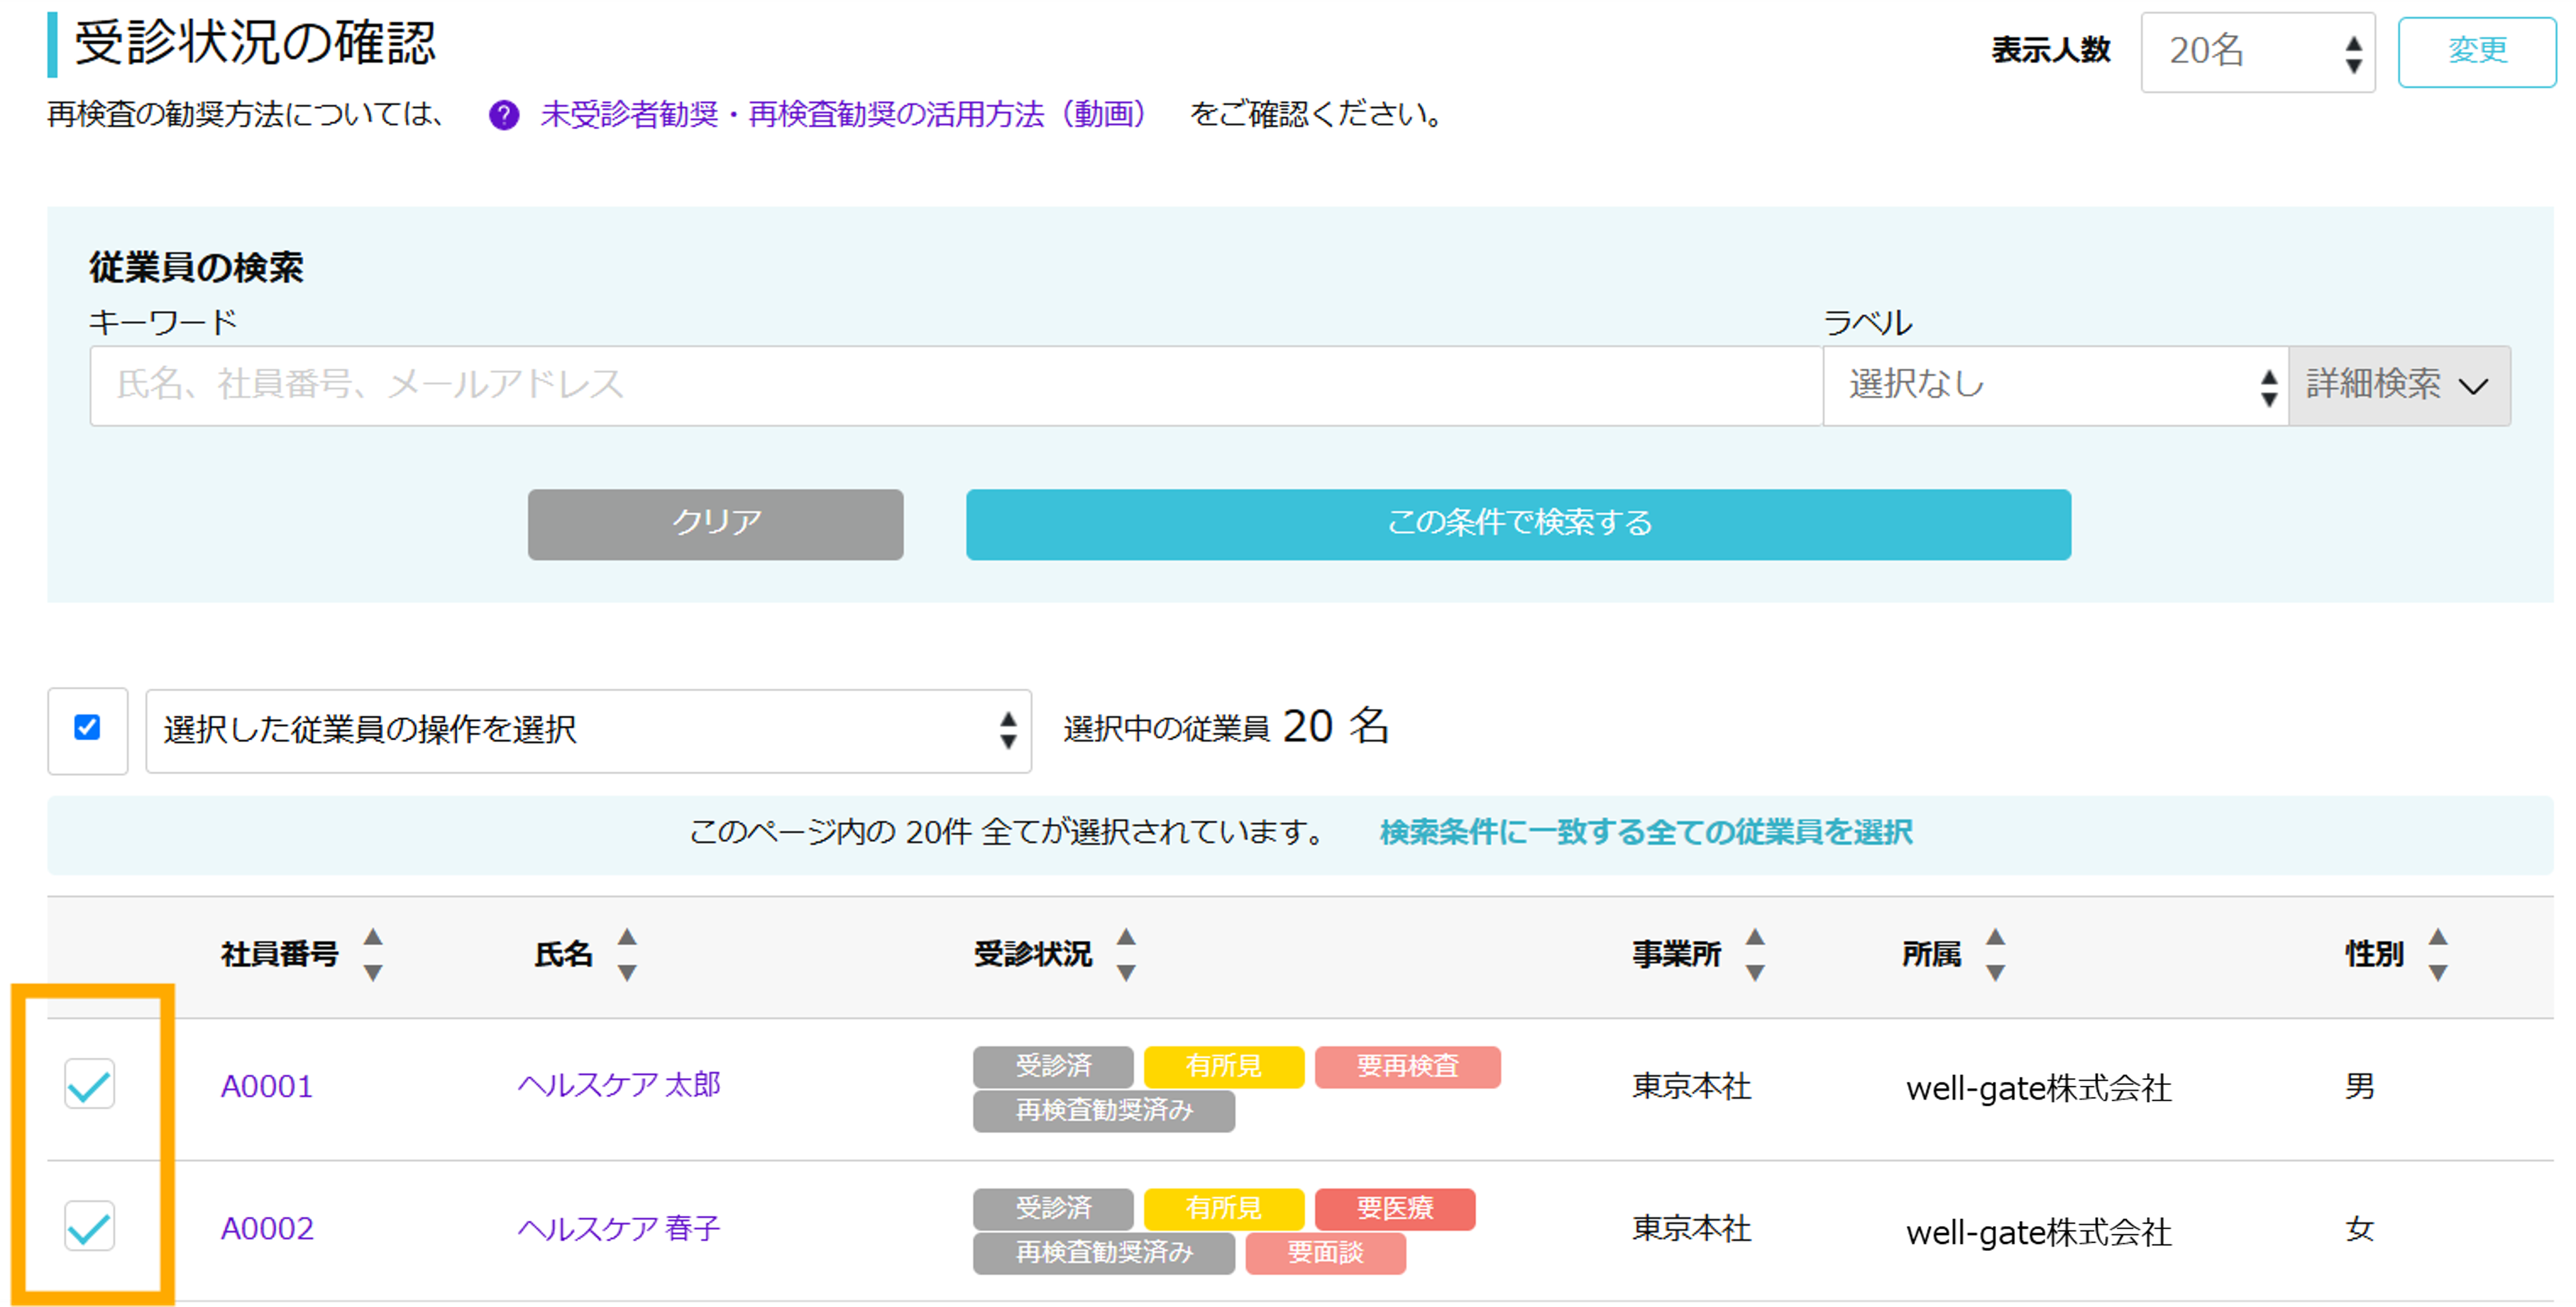The height and width of the screenshot is (1307, 2576).
Task: Sort table by 性別 column arrows
Action: 2438,954
